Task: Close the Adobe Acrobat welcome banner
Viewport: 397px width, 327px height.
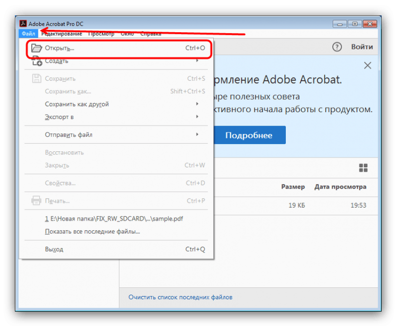Action: pyautogui.click(x=367, y=65)
